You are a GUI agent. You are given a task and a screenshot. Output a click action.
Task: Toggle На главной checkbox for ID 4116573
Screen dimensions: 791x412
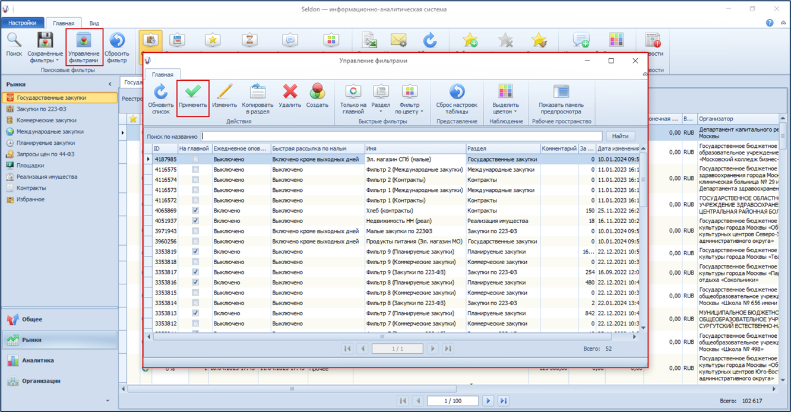195,190
